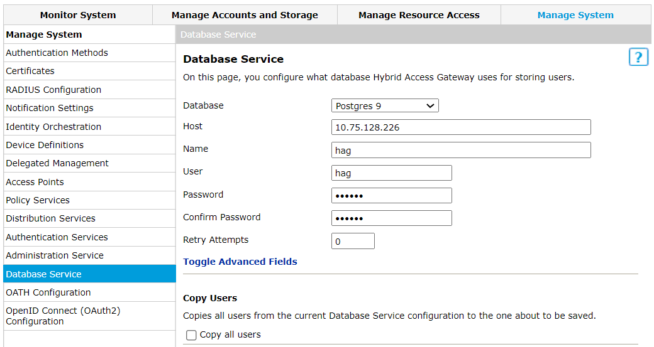
Task: Go to Notification Settings
Action: 50,108
